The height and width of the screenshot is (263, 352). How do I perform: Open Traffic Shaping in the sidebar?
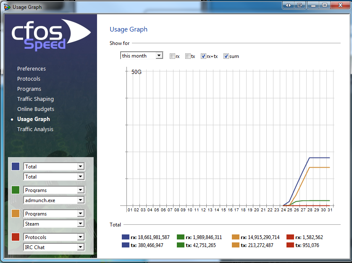[35, 99]
